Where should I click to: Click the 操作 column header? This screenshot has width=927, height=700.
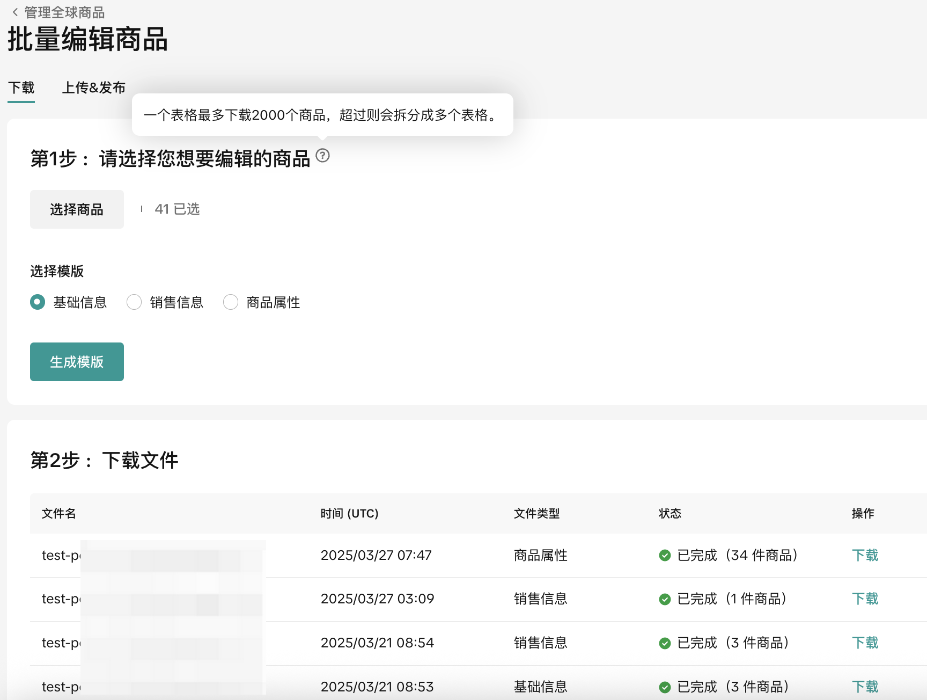click(863, 514)
